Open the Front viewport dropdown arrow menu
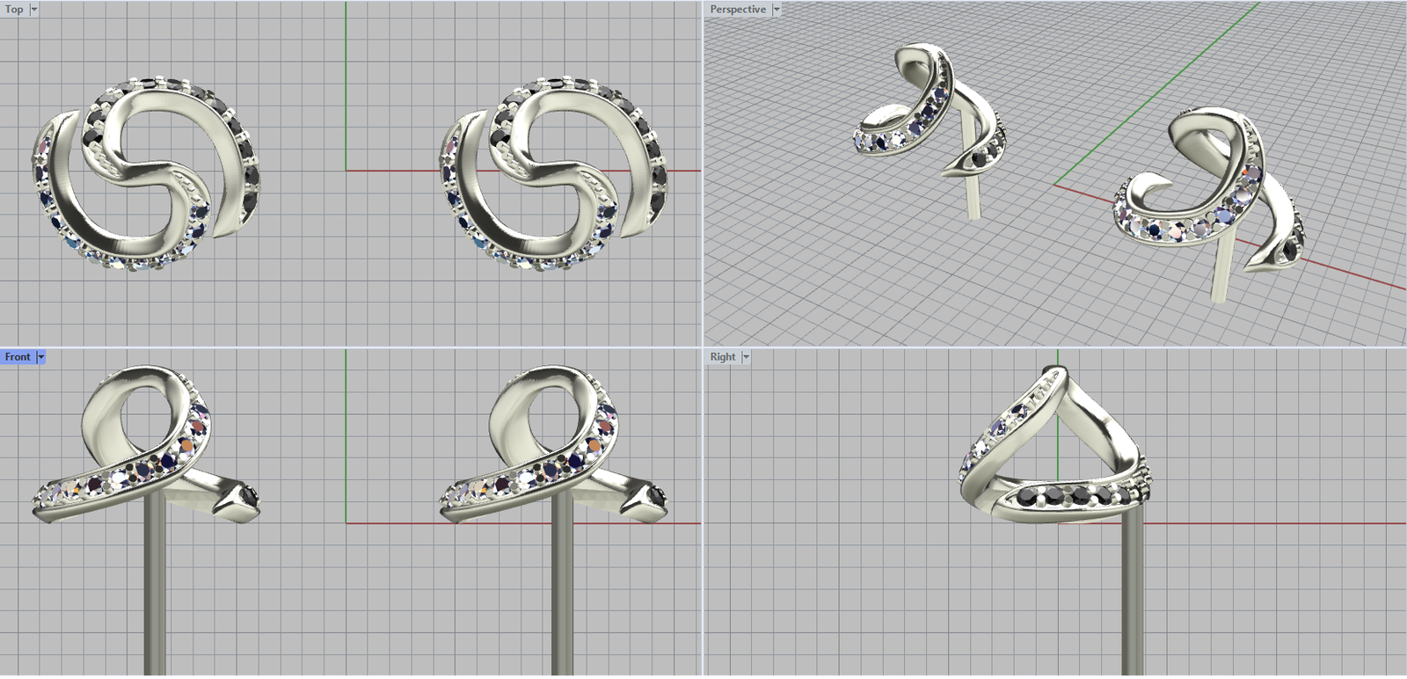Image resolution: width=1407 pixels, height=679 pixels. 41,357
